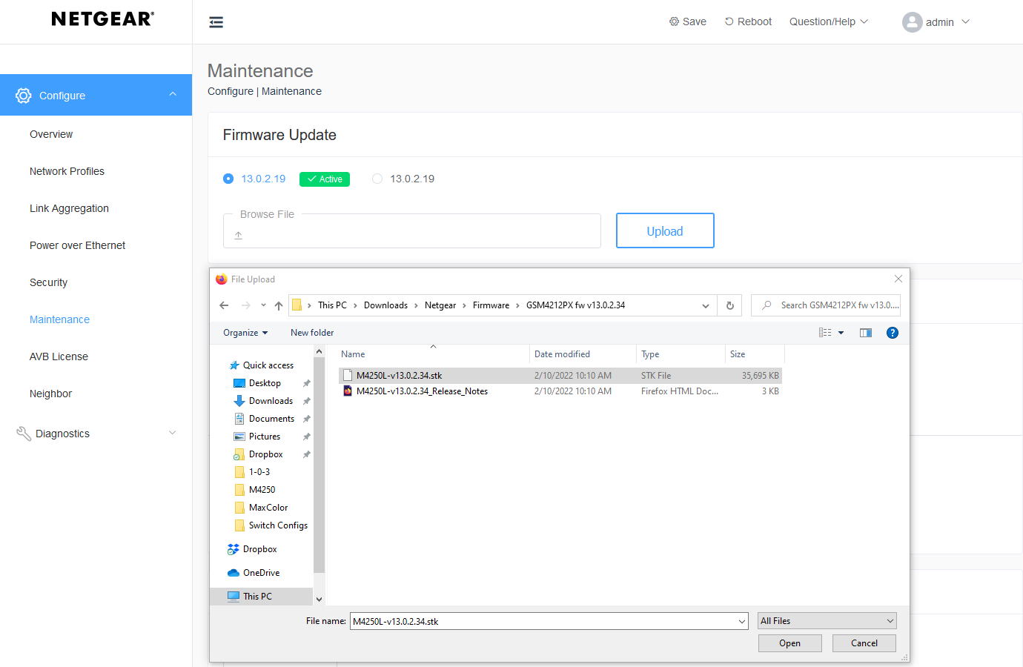Open the Organize dropdown menu
Screen dimensions: 1023x667
pyautogui.click(x=245, y=333)
